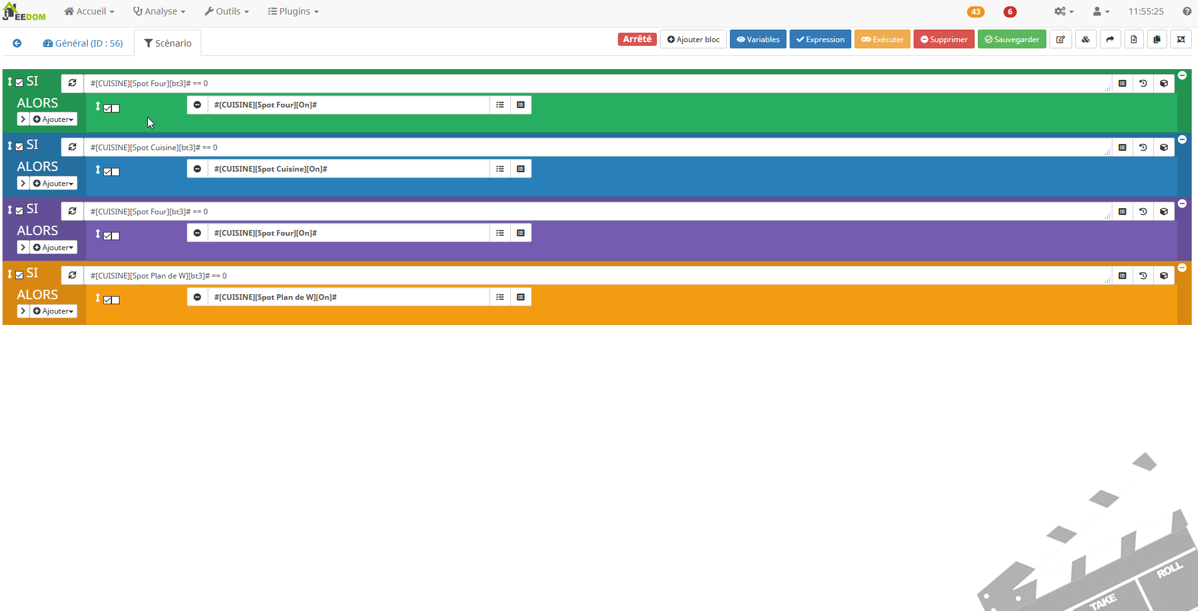
Task: Click the Expression button
Action: click(820, 40)
